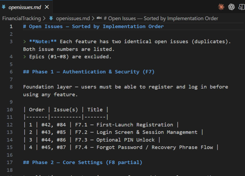Click the Epics are excluded line
Viewport: 245px width, 176px height.
click(67, 57)
